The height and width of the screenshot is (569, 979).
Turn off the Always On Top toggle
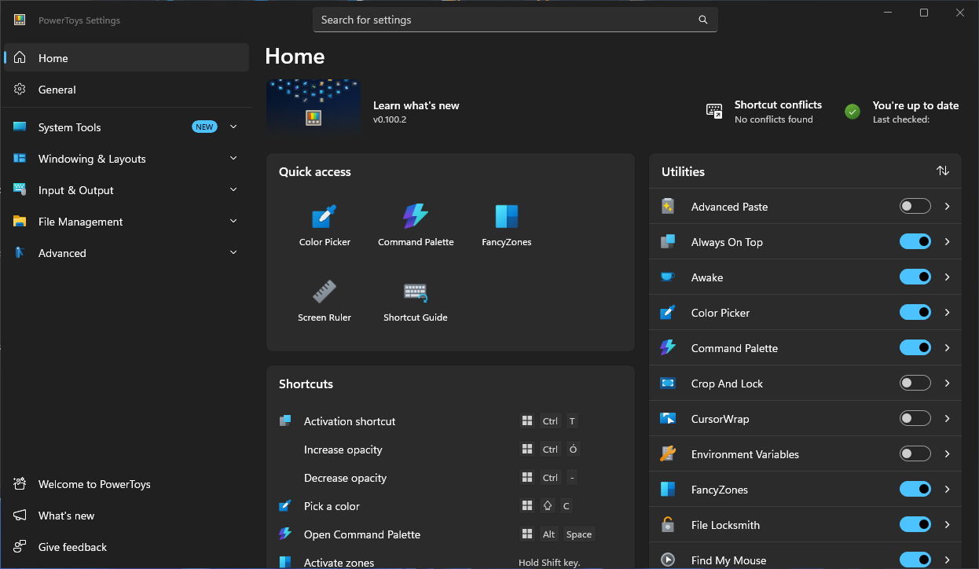click(x=915, y=241)
